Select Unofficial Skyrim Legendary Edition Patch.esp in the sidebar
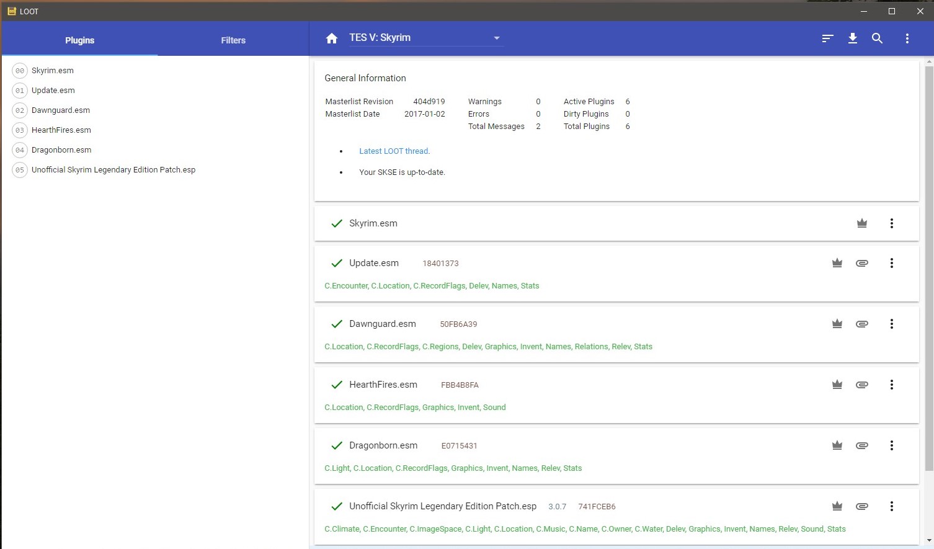Image resolution: width=934 pixels, height=549 pixels. click(113, 170)
